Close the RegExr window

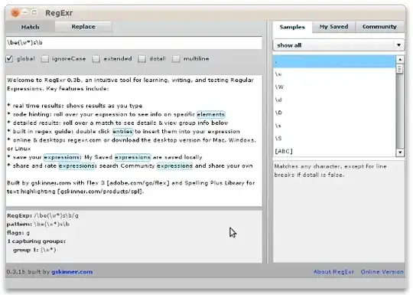[x=15, y=13]
